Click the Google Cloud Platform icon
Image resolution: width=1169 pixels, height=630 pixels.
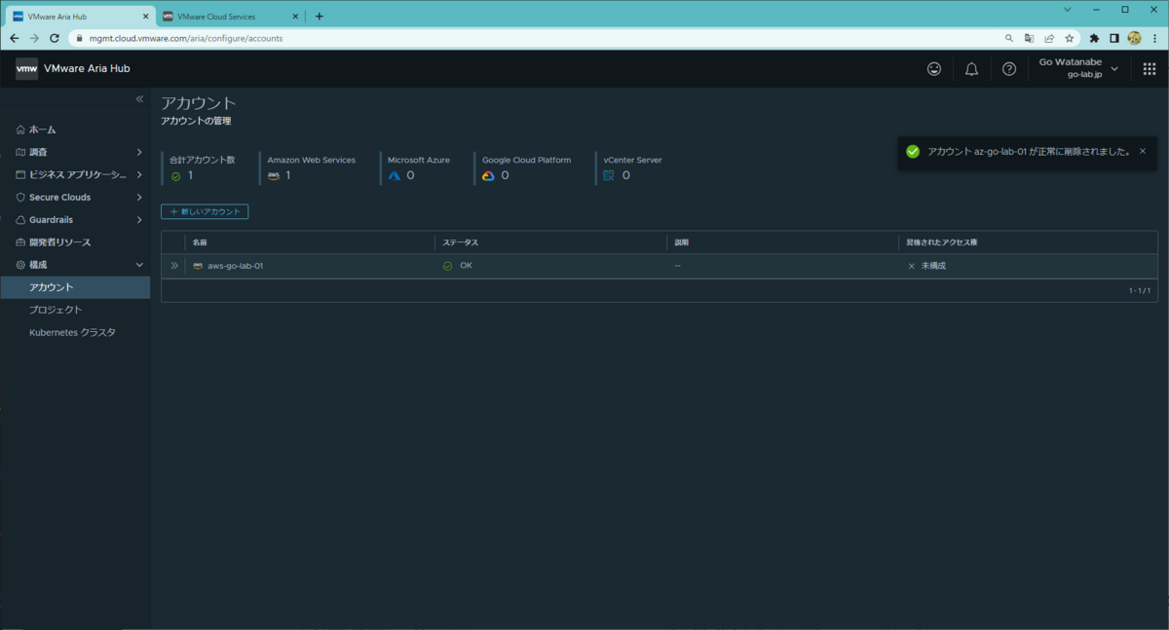click(488, 176)
